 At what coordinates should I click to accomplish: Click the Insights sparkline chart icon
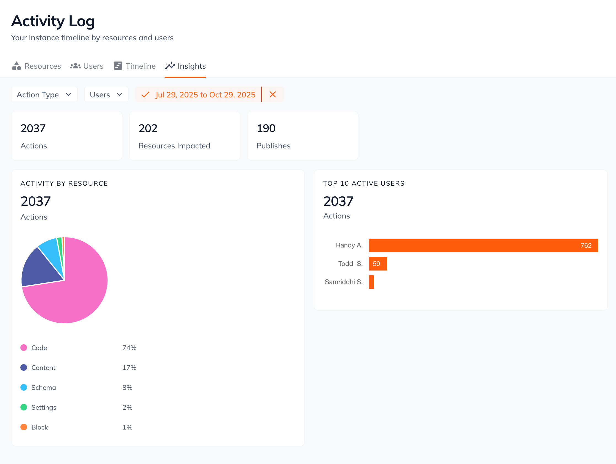tap(170, 66)
